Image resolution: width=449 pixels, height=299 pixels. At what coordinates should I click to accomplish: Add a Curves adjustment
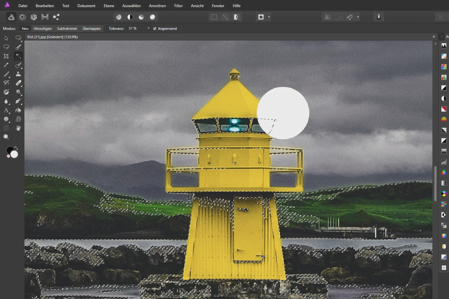coord(444,162)
